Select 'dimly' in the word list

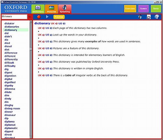8,99
